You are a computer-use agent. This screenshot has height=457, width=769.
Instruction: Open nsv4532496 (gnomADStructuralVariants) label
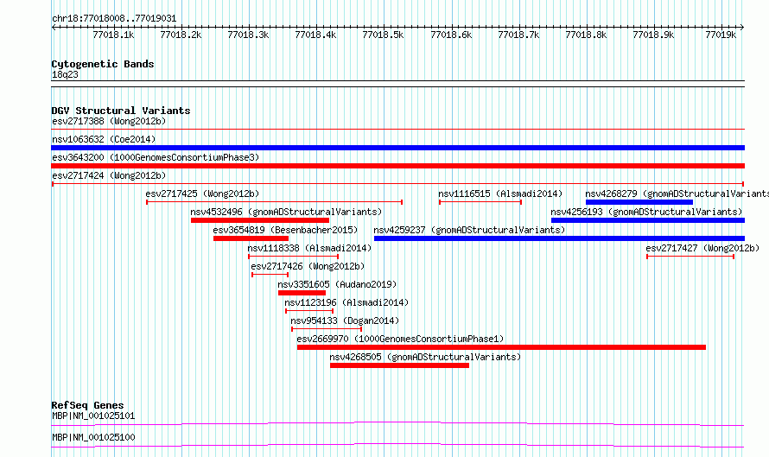[x=286, y=212]
